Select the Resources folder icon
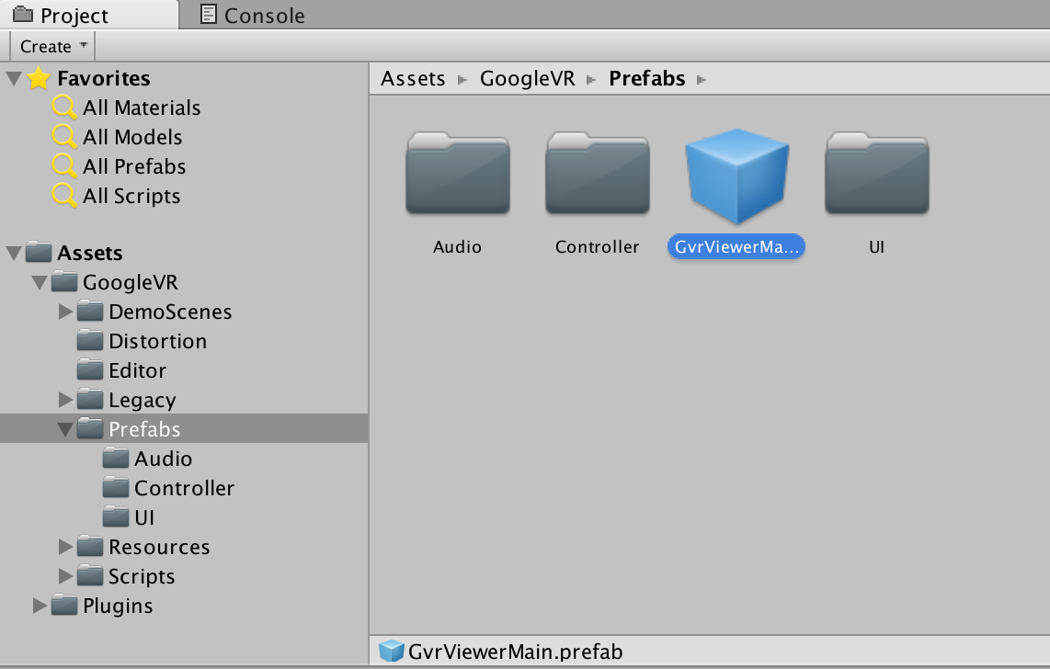 coord(90,546)
